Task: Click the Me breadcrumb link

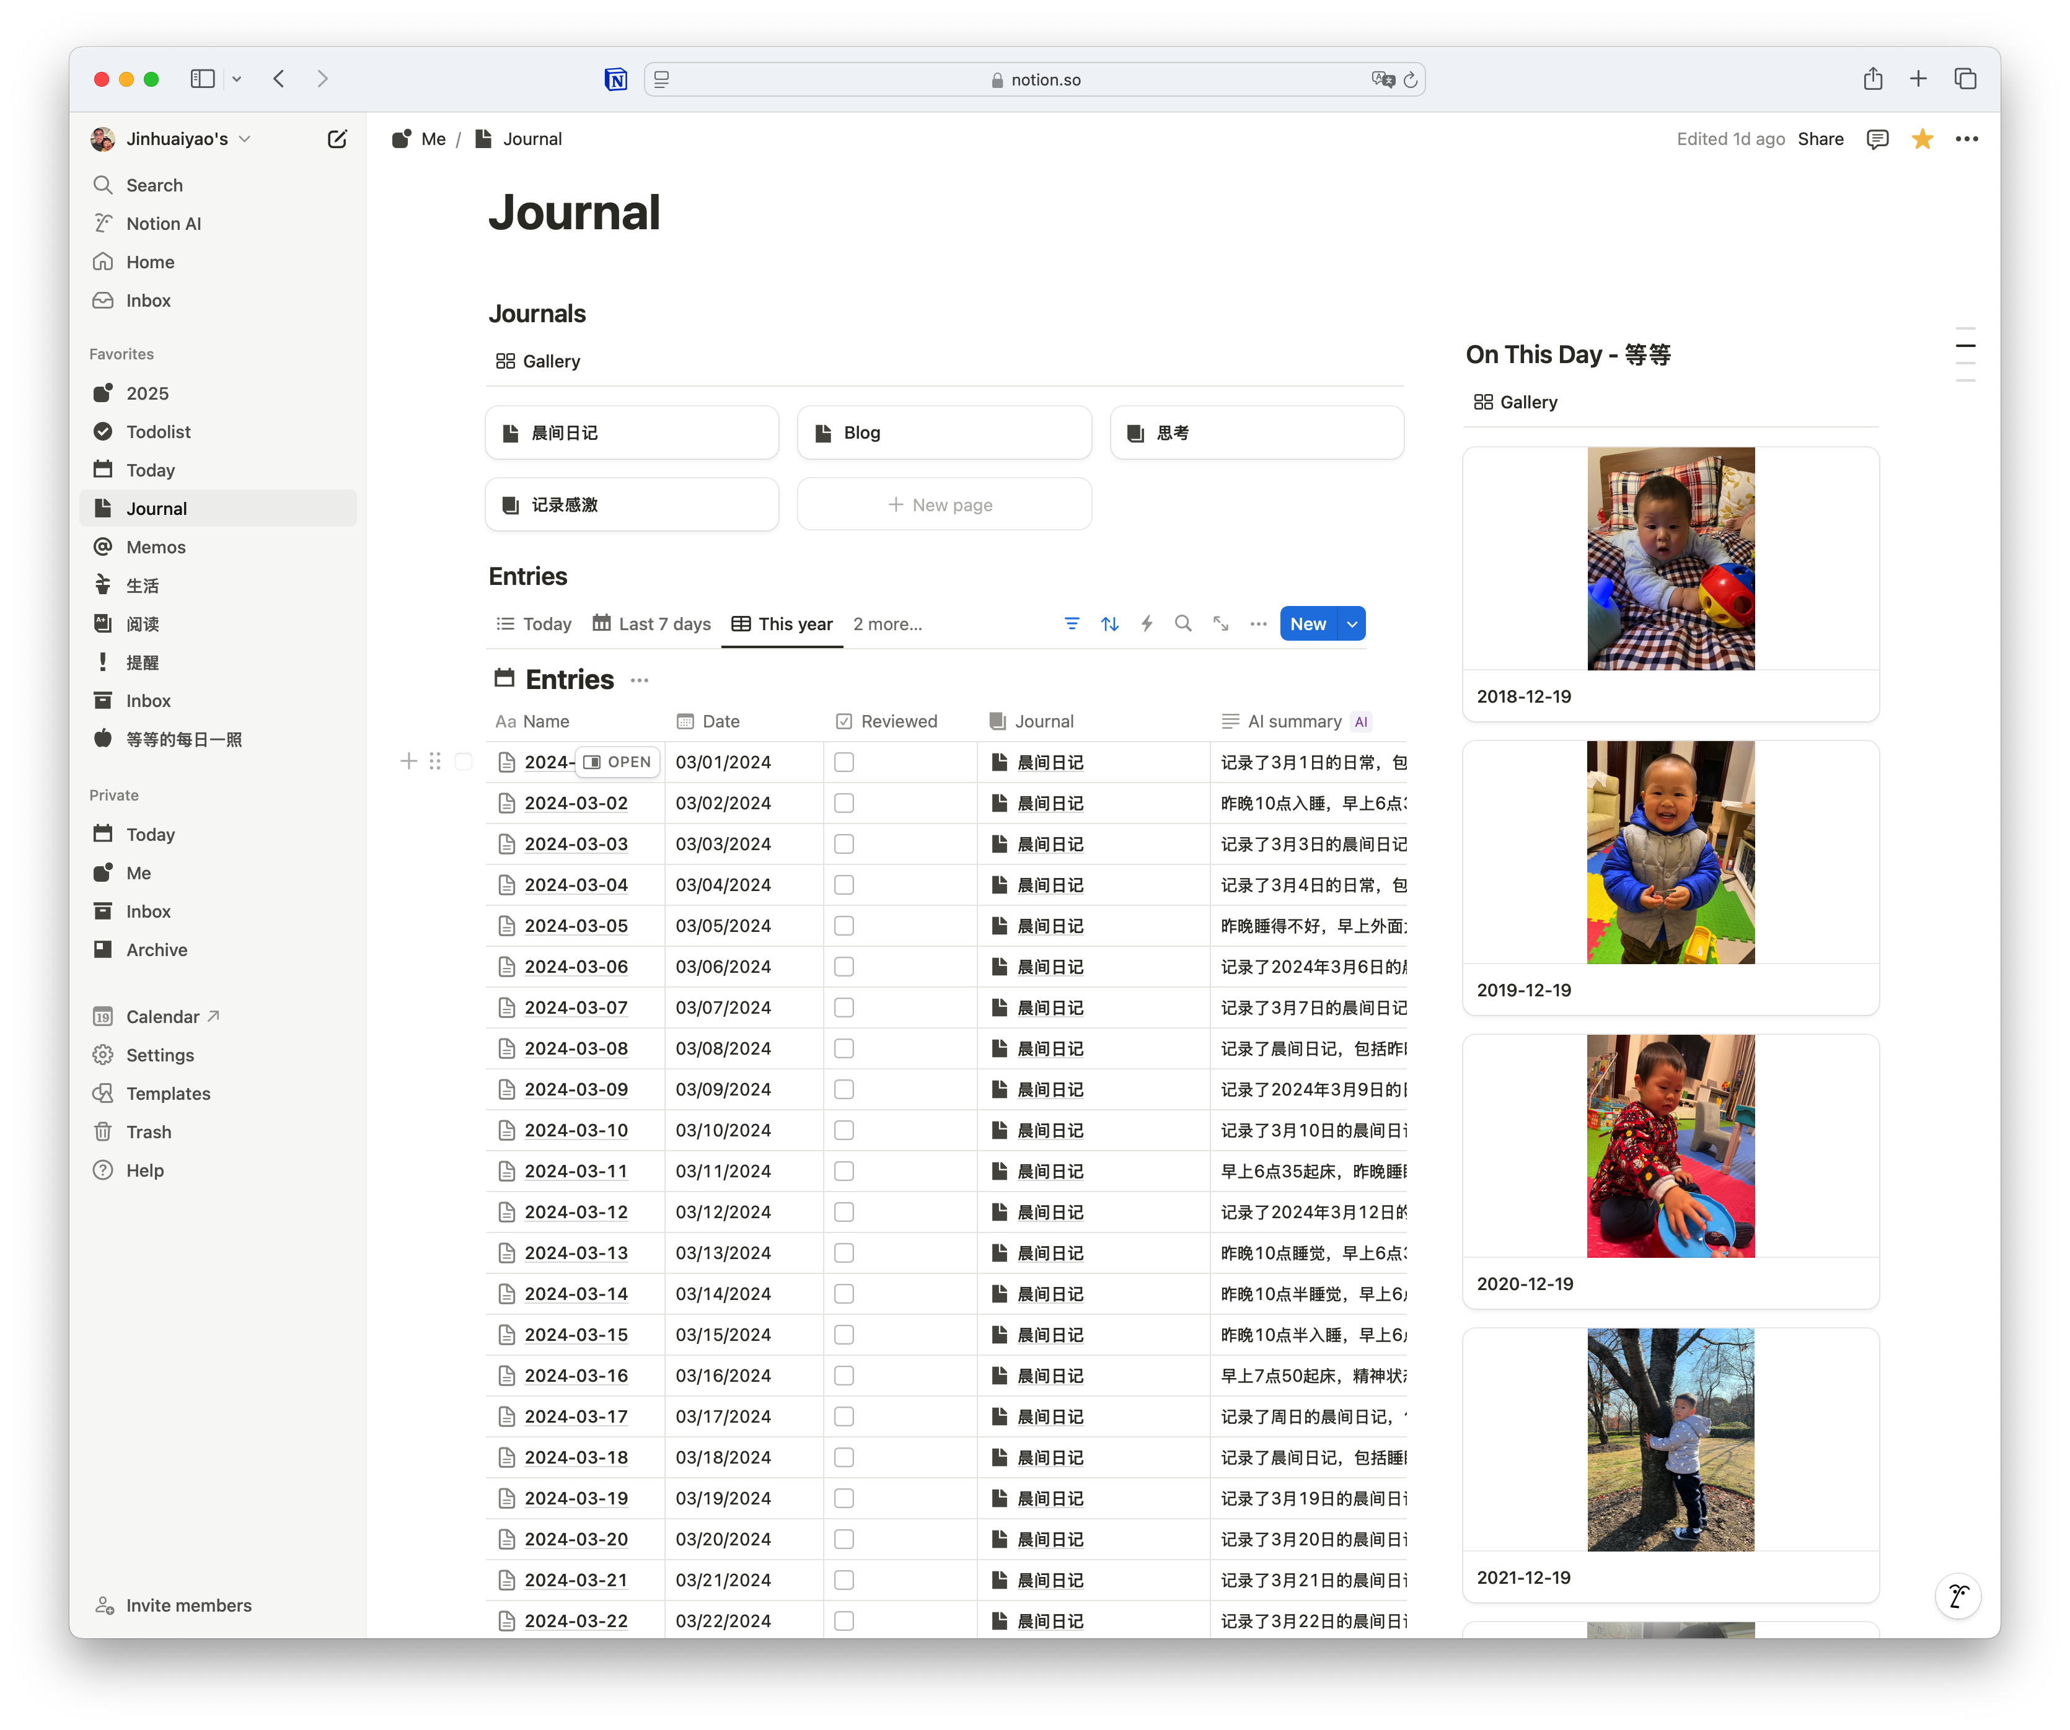Action: coord(419,139)
